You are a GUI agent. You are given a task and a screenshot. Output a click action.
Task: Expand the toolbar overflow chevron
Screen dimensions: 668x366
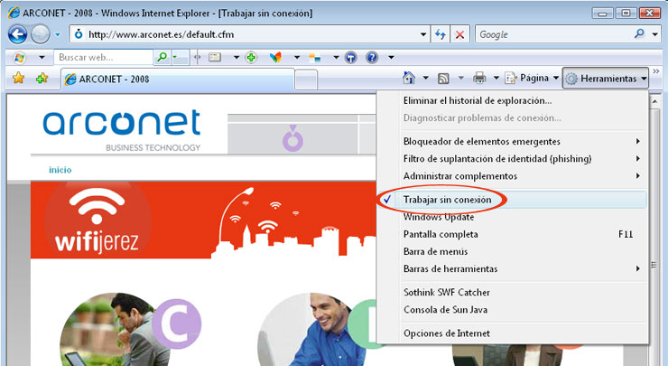pos(656,71)
